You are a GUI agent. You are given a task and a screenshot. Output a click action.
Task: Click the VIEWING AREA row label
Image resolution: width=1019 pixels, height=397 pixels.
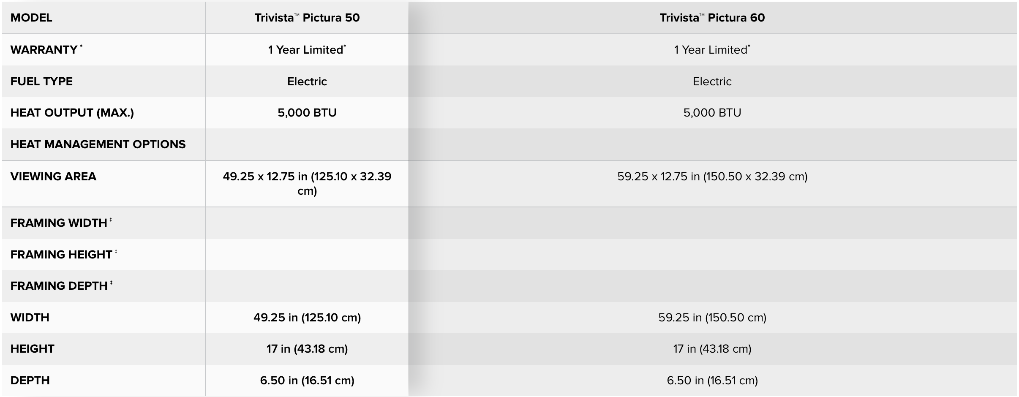point(53,177)
